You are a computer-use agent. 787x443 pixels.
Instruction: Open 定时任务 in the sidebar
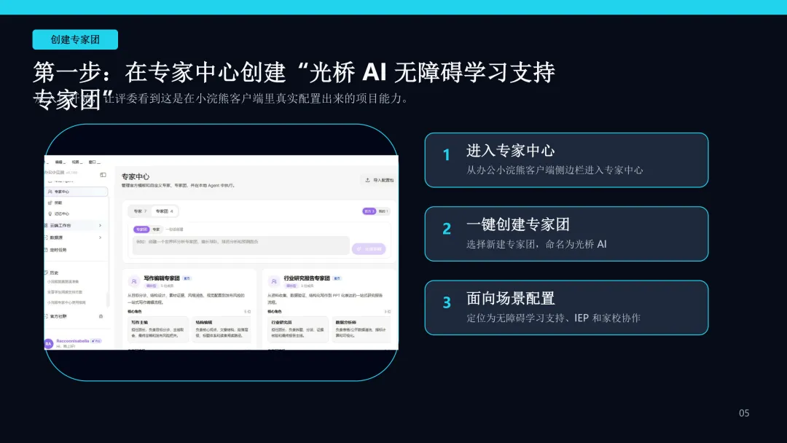(x=58, y=250)
